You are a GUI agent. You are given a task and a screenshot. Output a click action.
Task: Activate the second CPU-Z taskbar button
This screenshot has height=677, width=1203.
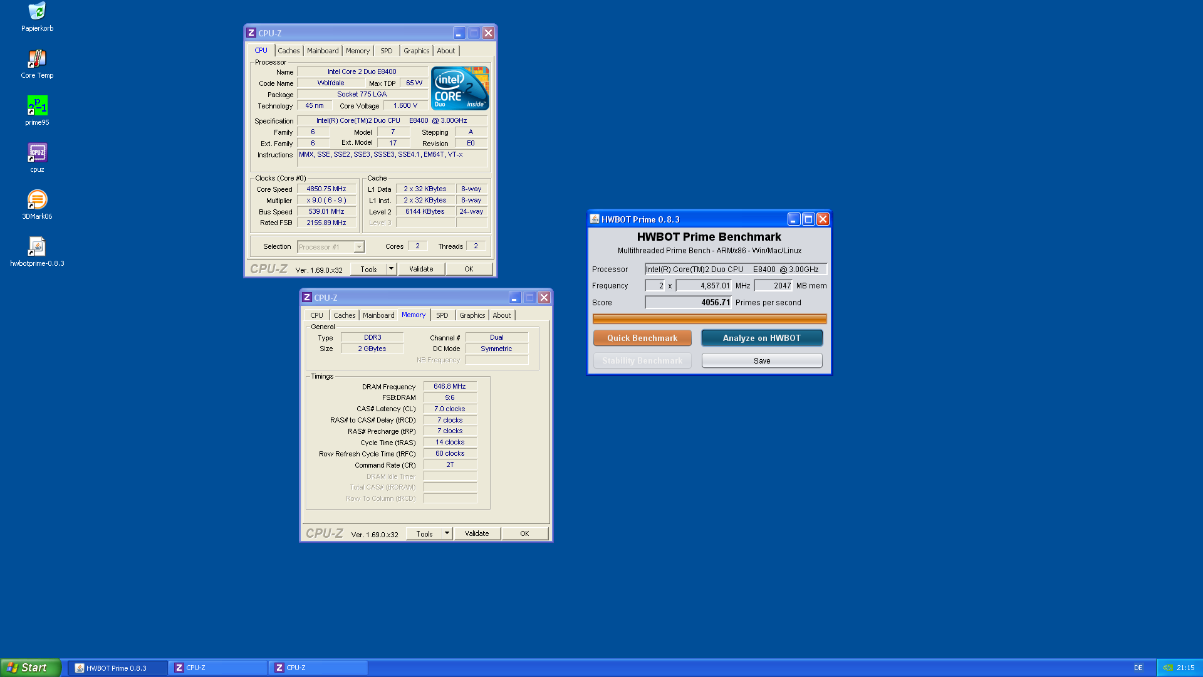pos(318,668)
